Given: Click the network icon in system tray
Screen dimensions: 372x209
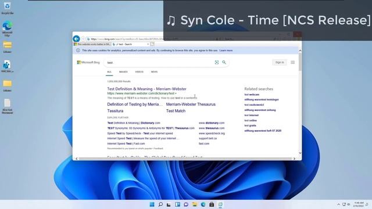Looking at the screenshot, I should [x=344, y=204].
